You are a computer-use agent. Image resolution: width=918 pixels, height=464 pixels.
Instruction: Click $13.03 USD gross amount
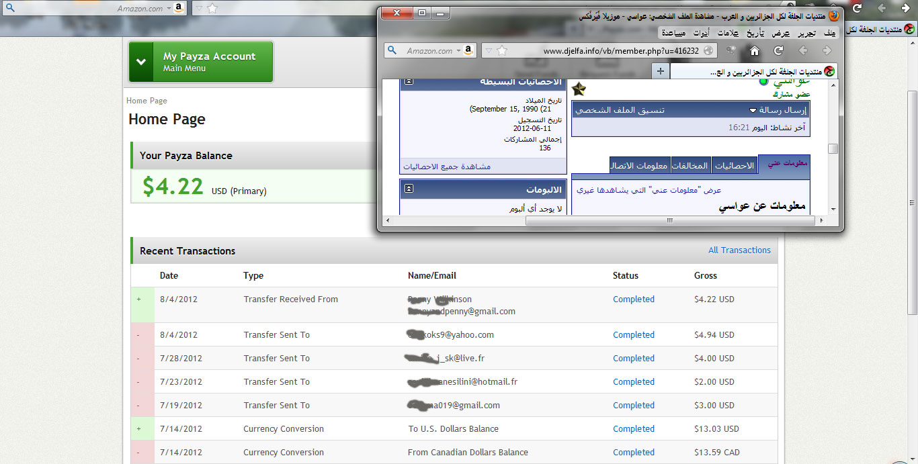(x=716, y=429)
